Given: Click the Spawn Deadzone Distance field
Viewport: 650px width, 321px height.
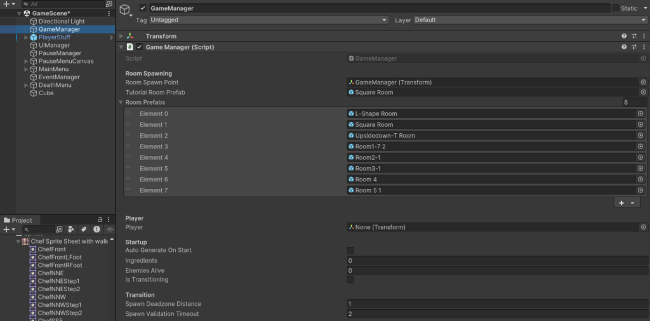Looking at the screenshot, I should tap(495, 305).
